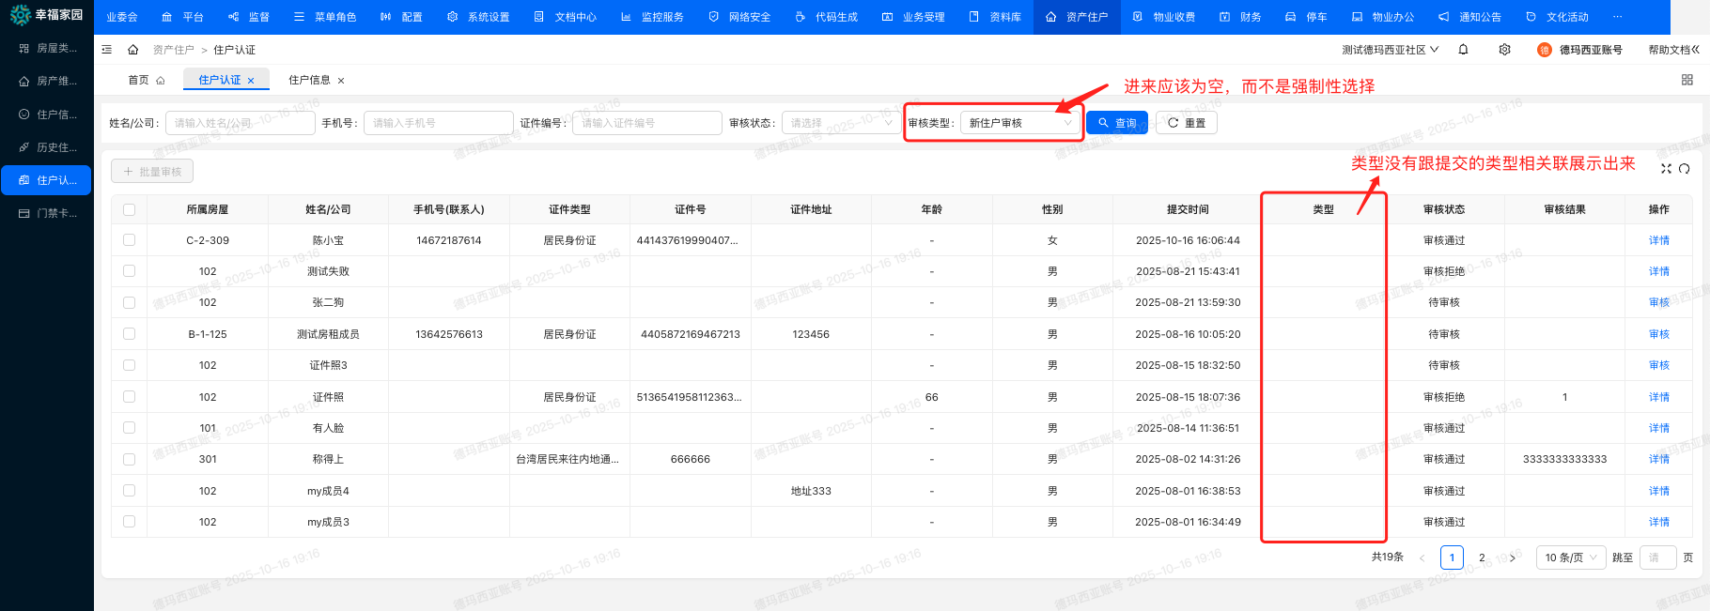
Task: Click the home icon in breadcrumb
Action: [133, 50]
